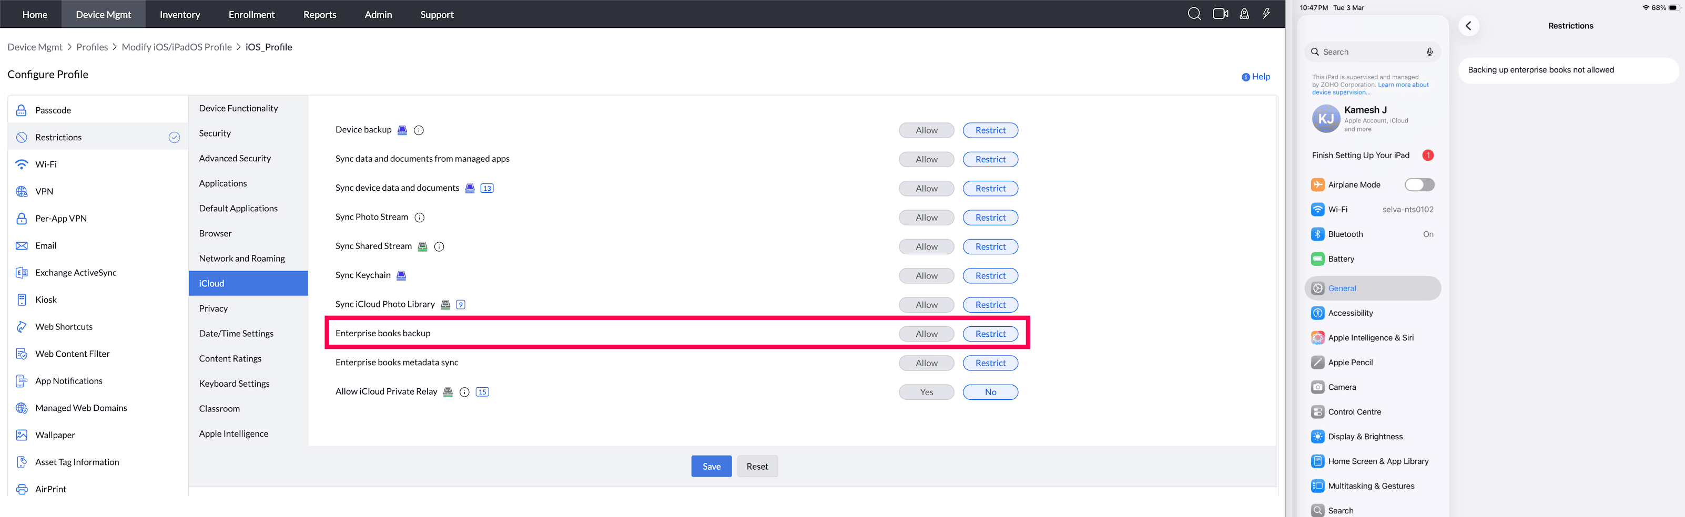
Task: Open Modify iOS/iPadOS Profile breadcrumb
Action: pos(177,47)
